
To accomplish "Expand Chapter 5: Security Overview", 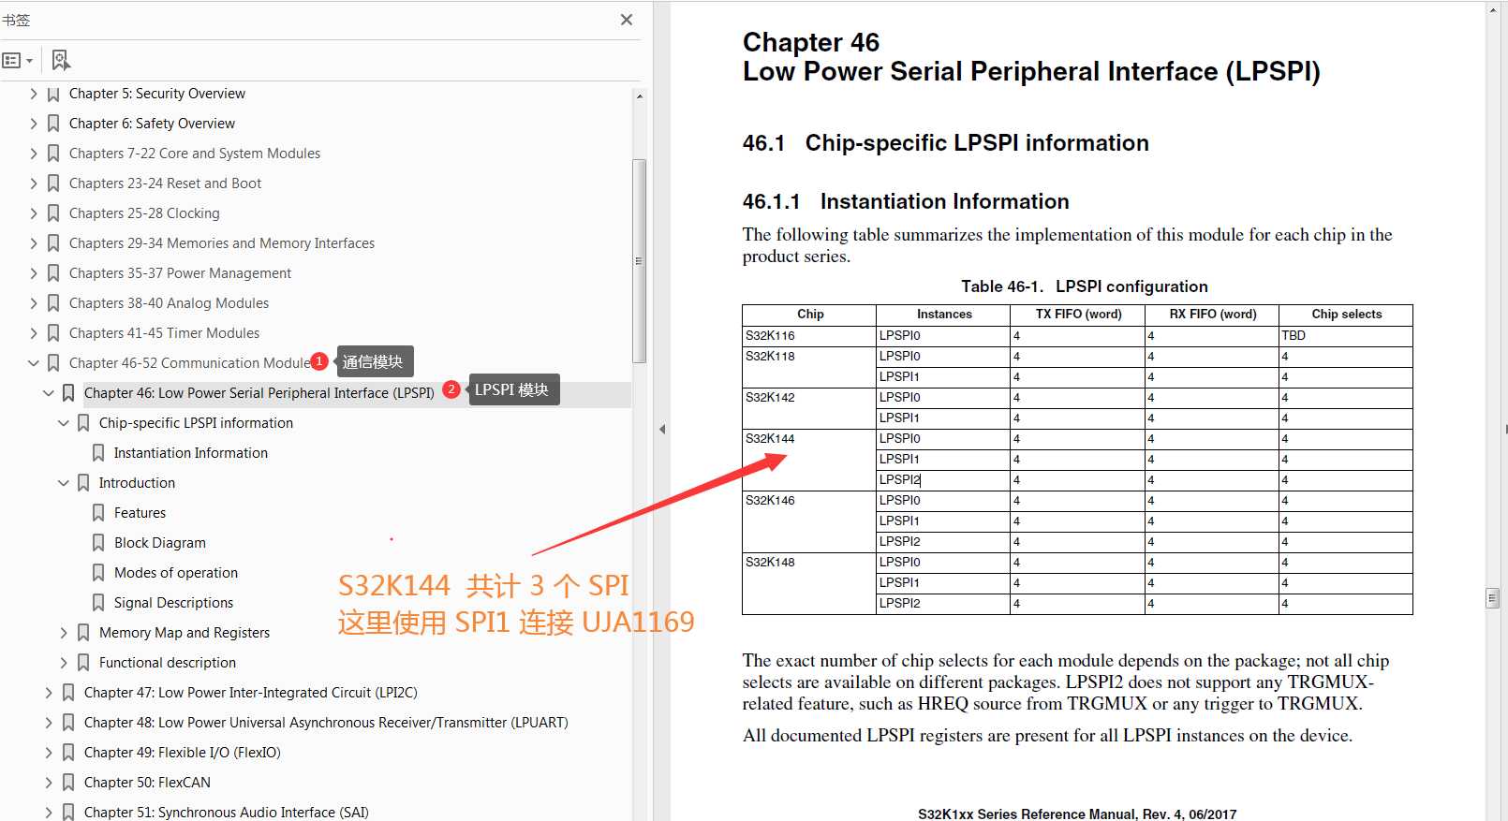I will coord(34,94).
